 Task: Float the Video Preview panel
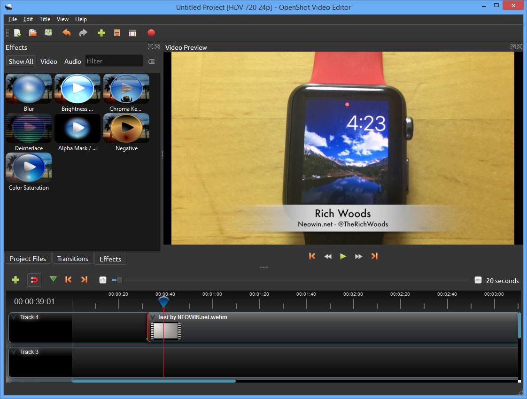point(513,46)
